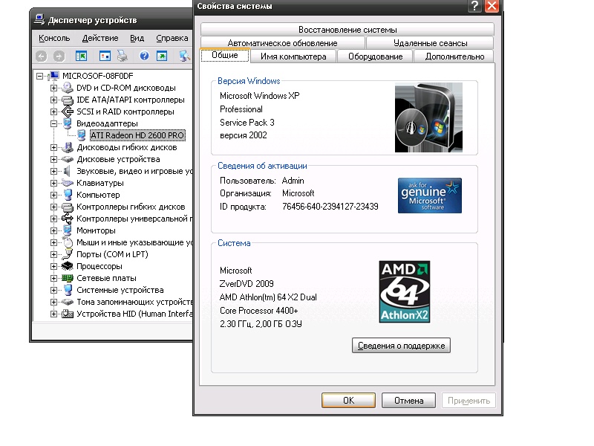This screenshot has width=594, height=446.
Task: Switch to the Оборудование tab
Action: (375, 56)
